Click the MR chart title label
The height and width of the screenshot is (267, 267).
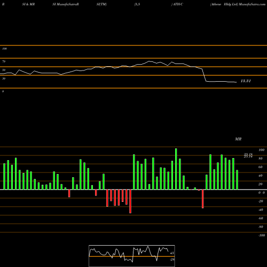238,139
